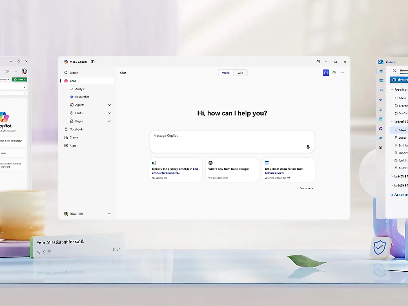Screen dimensions: 408x306
Task: Click the green shield protection icon
Action: tap(334, 73)
